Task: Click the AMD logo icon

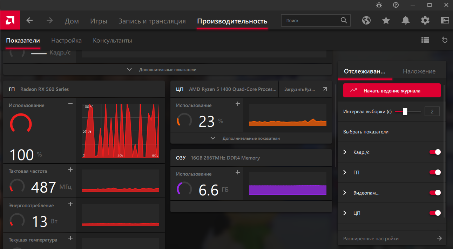Action: coord(10,20)
